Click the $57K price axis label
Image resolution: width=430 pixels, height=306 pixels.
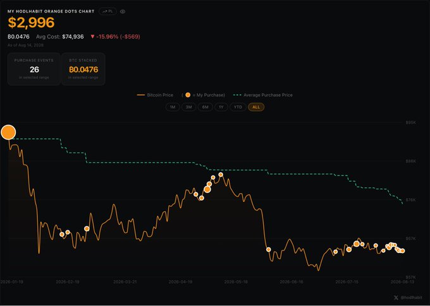coord(411,277)
